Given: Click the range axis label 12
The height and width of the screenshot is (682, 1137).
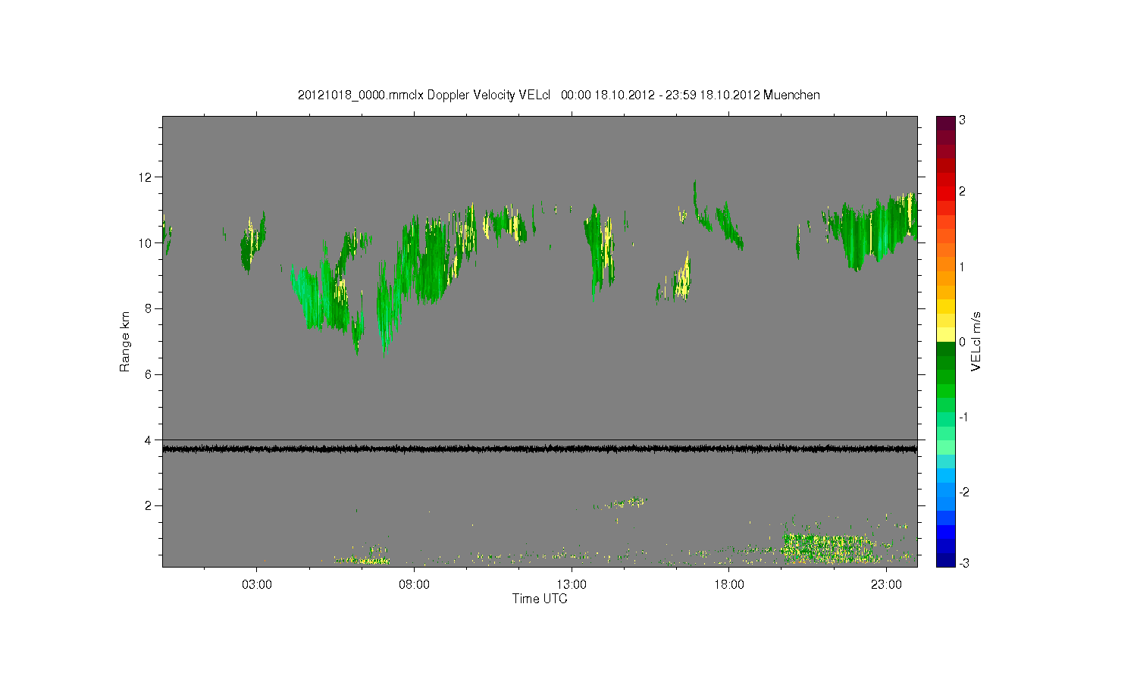Looking at the screenshot, I should [x=145, y=177].
